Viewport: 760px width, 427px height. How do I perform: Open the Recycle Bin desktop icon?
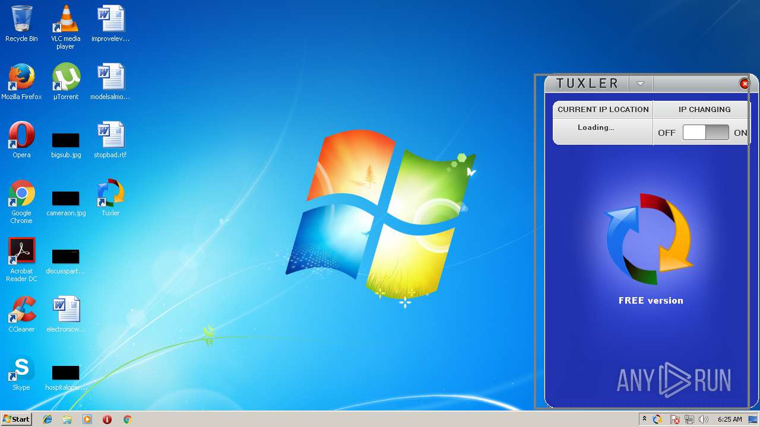pyautogui.click(x=21, y=24)
